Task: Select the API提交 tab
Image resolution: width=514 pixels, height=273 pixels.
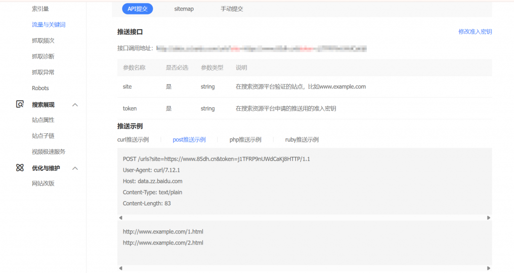Action: pyautogui.click(x=138, y=9)
